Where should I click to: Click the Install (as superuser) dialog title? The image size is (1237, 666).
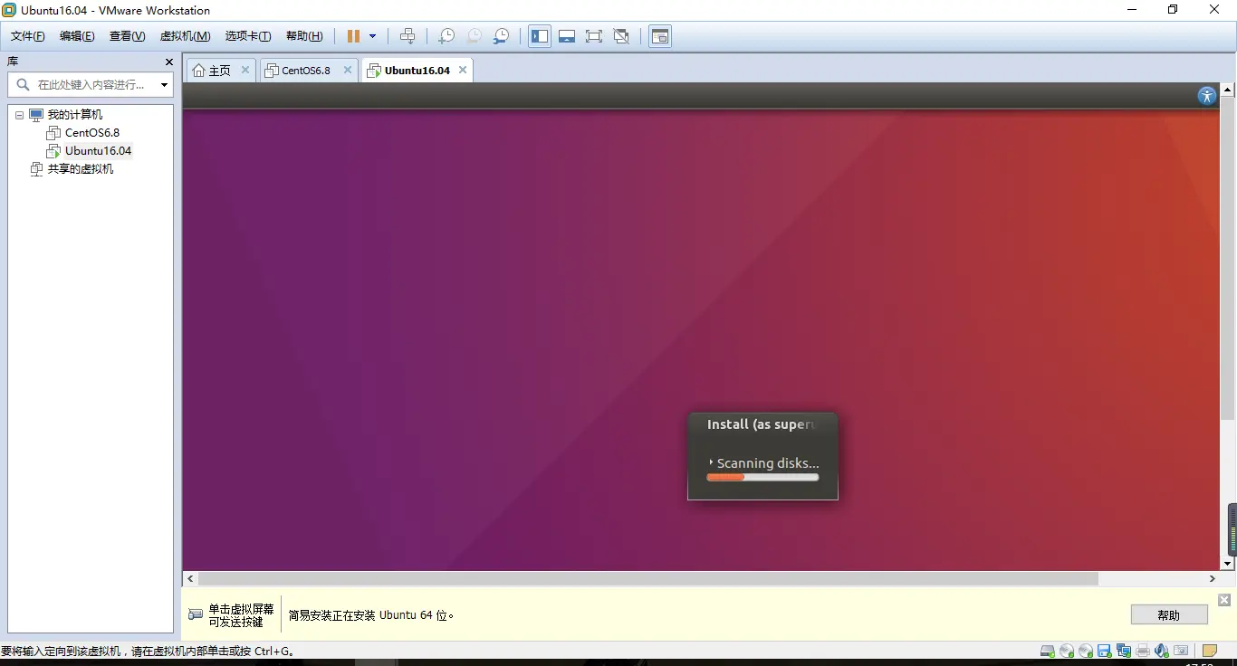coord(761,424)
